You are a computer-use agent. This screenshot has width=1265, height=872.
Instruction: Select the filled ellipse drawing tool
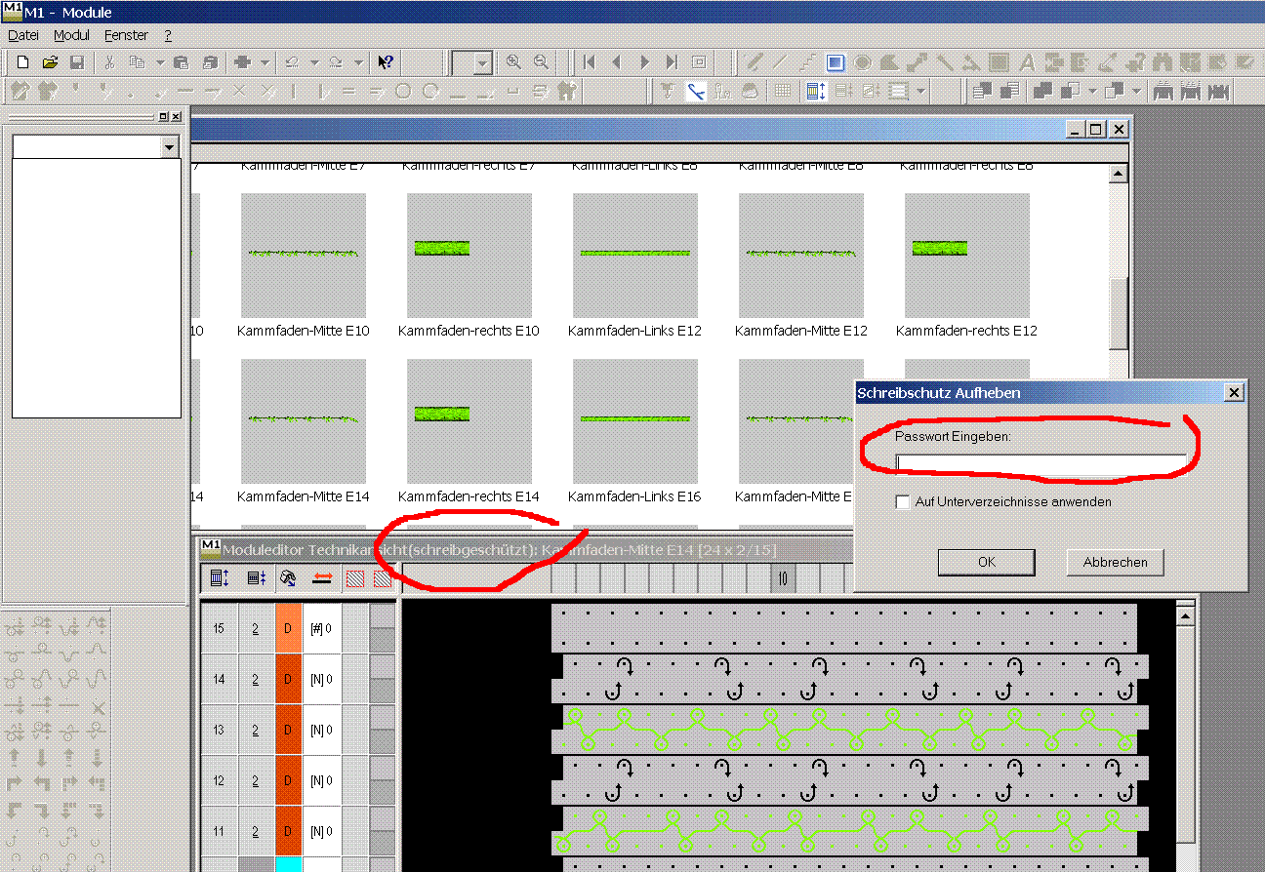coord(862,62)
